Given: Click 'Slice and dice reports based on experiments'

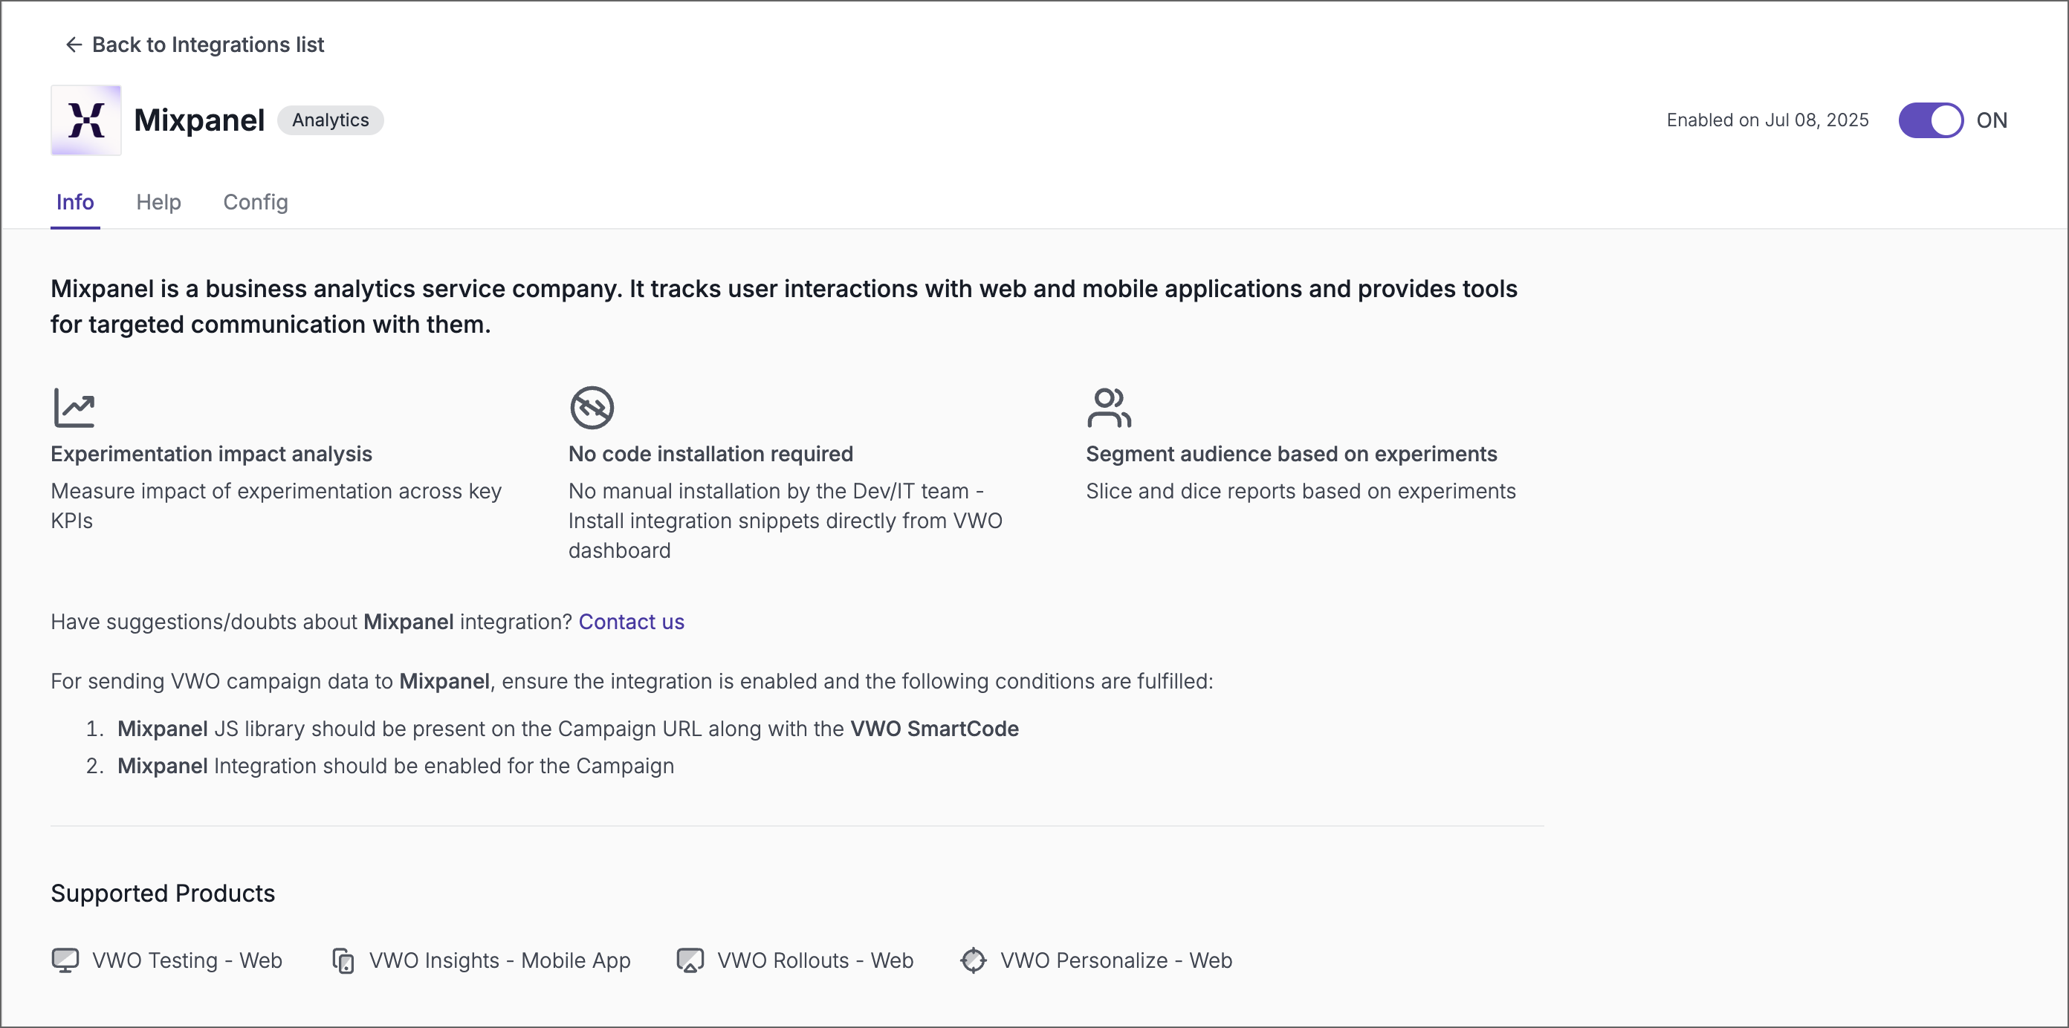Looking at the screenshot, I should [1301, 491].
